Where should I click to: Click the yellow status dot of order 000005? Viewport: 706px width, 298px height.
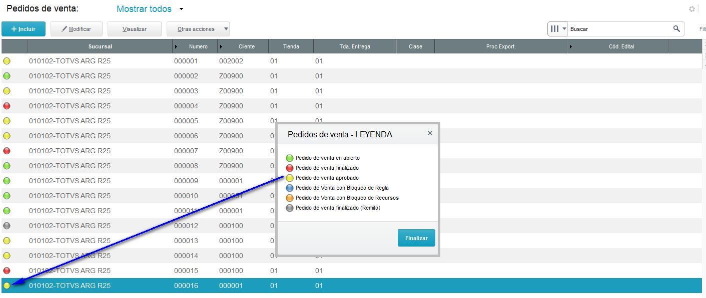pos(7,121)
